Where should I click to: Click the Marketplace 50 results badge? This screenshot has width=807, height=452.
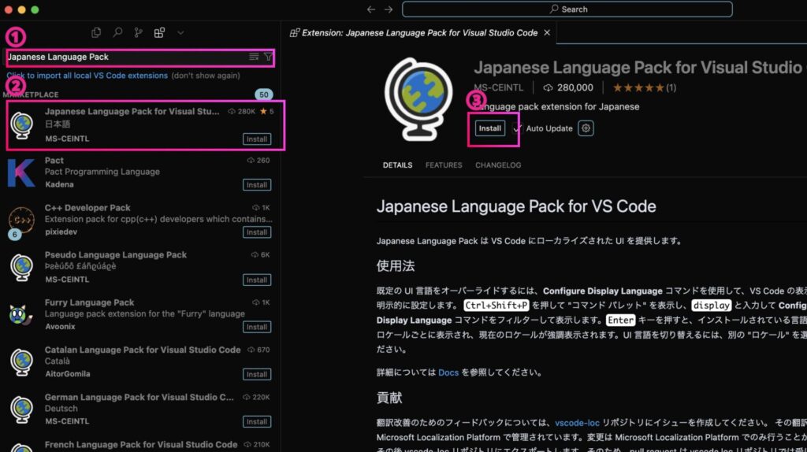[x=263, y=94]
